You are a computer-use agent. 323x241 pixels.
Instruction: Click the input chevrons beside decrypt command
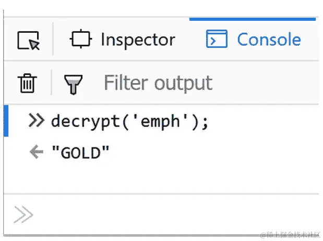pyautogui.click(x=37, y=120)
